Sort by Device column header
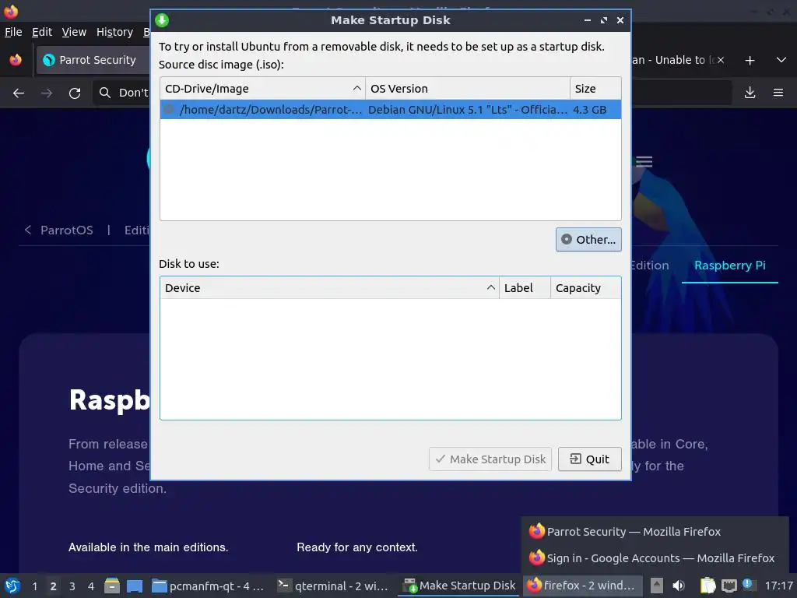Screen dimensions: 797x598 [330, 288]
